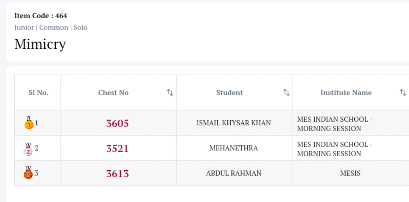
Task: Click the Junior | Common | Solo category text
Action: [51, 28]
